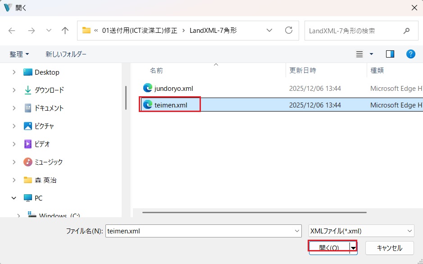The image size is (423, 264).
Task: Click the back navigation arrow
Action: tap(12, 31)
